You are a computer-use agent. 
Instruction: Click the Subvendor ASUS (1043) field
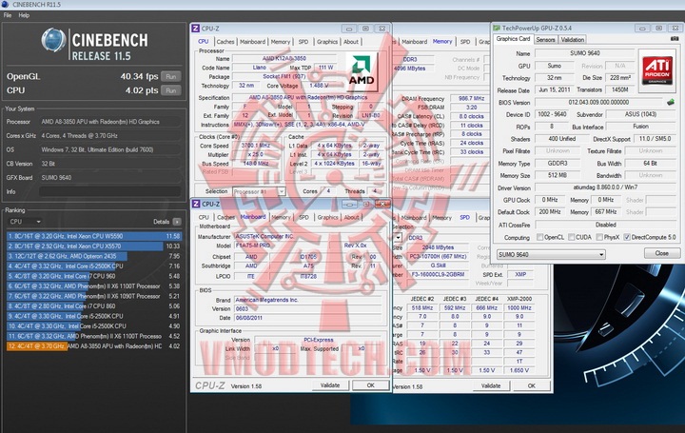coord(640,114)
